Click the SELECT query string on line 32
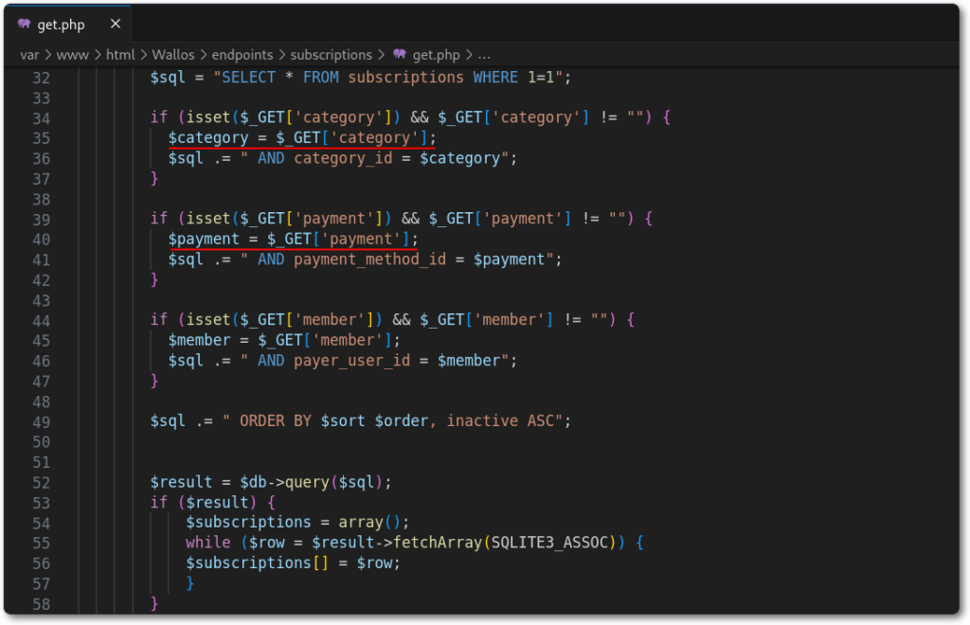 pos(388,78)
